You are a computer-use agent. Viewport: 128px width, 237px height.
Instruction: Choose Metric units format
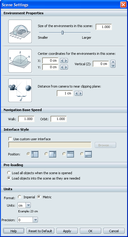tap(39, 197)
